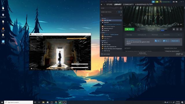Open the Find Groups link
Image resolution: width=185 pixels, height=104 pixels.
pos(155,35)
